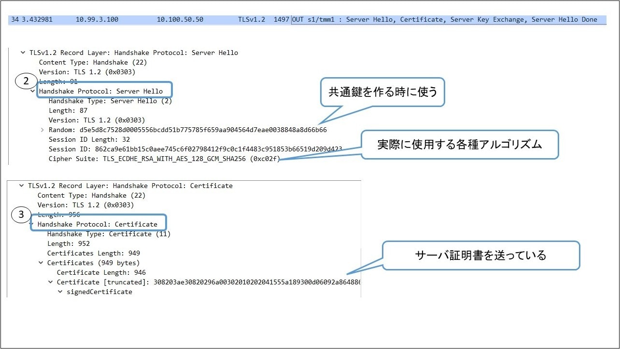Select Handshake Type: Certificate (11) line

coord(109,234)
